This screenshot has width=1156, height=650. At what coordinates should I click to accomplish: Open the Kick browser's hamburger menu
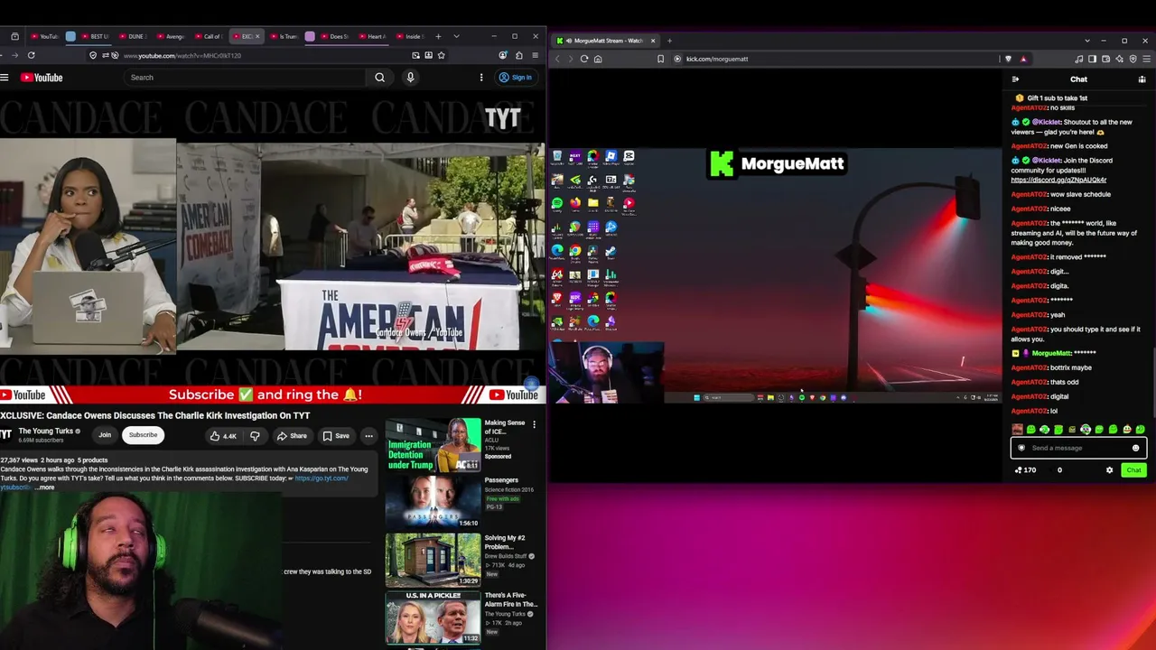tap(1145, 59)
